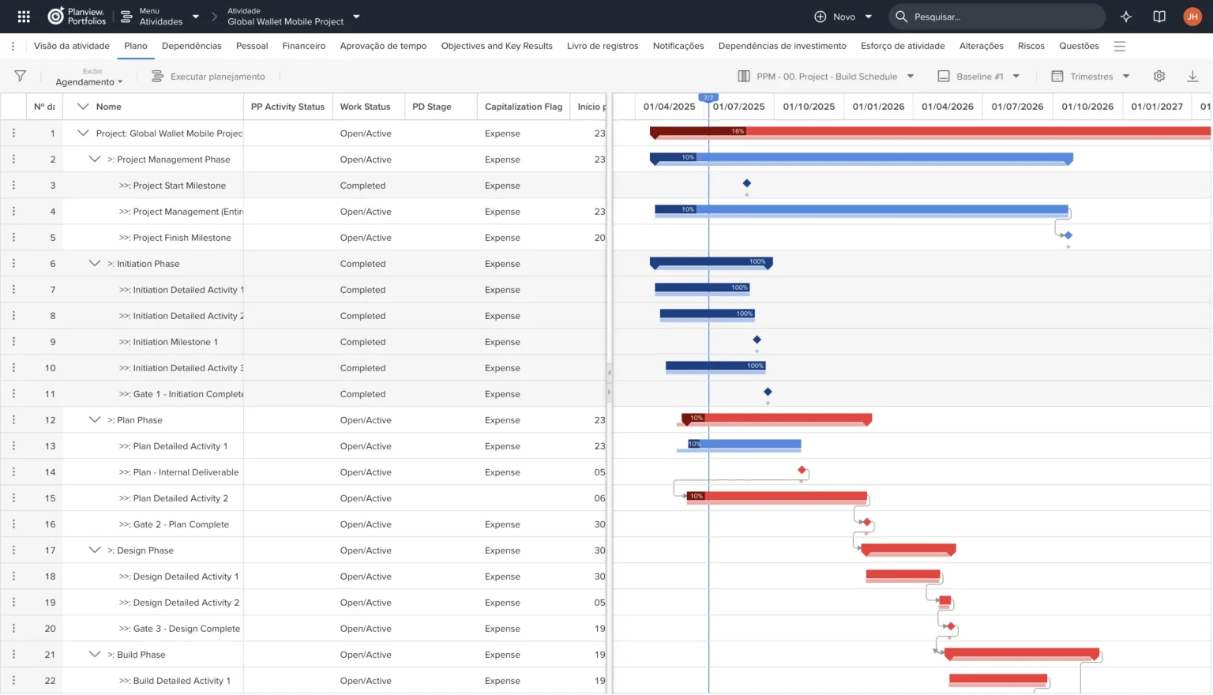Screen dimensions: 1213x695
Task: Open the filter funnel icon
Action: click(x=21, y=76)
